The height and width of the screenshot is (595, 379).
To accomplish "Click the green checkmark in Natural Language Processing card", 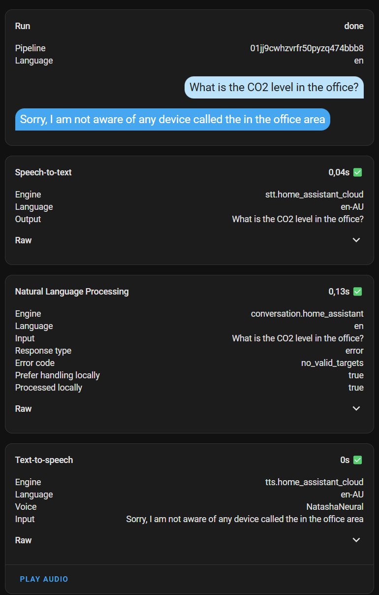I will tap(358, 292).
